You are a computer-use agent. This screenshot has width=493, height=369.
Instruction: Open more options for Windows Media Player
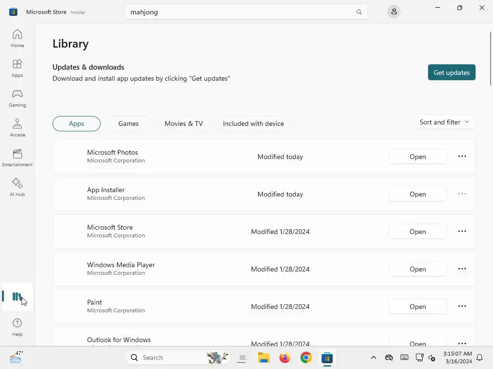click(x=462, y=269)
